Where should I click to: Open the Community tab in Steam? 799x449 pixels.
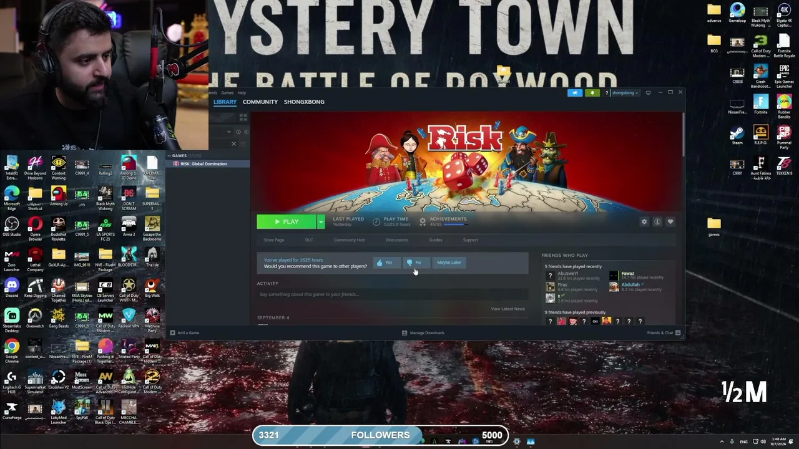point(260,102)
